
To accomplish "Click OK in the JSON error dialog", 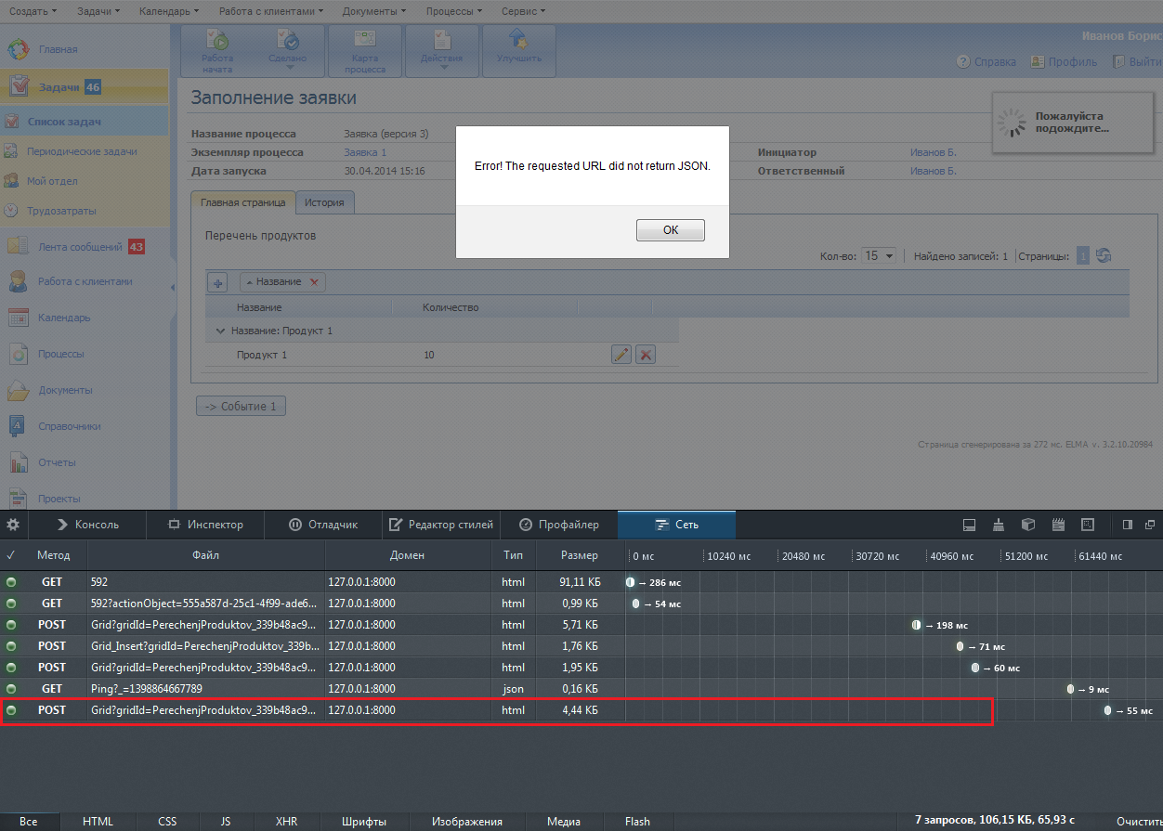I will coord(670,230).
